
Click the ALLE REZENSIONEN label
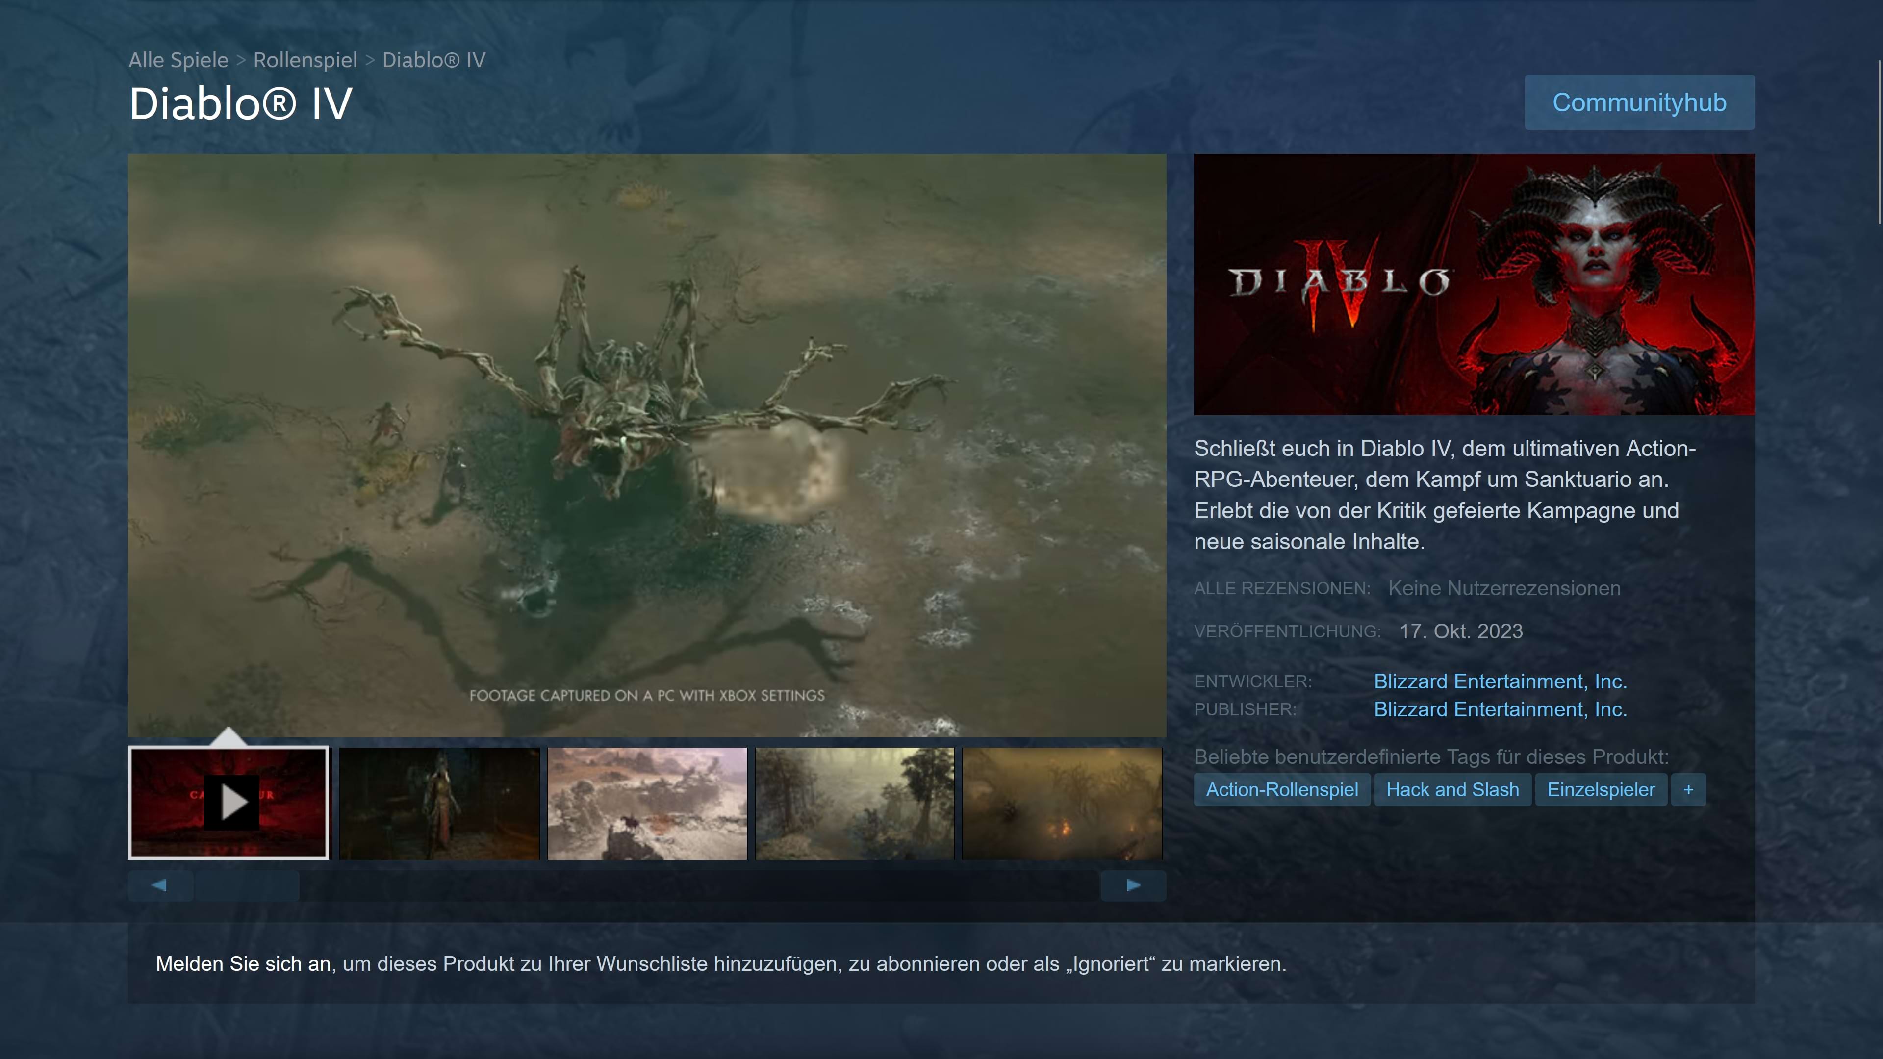point(1282,588)
